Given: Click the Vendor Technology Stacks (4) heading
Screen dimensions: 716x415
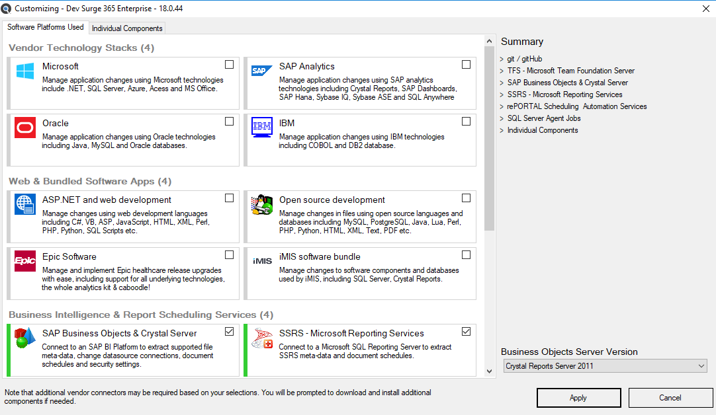Looking at the screenshot, I should (81, 48).
